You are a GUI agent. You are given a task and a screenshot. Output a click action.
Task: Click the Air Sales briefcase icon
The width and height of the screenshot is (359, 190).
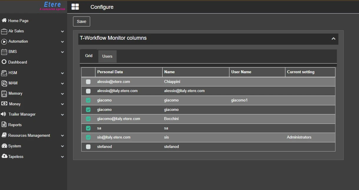point(4,31)
